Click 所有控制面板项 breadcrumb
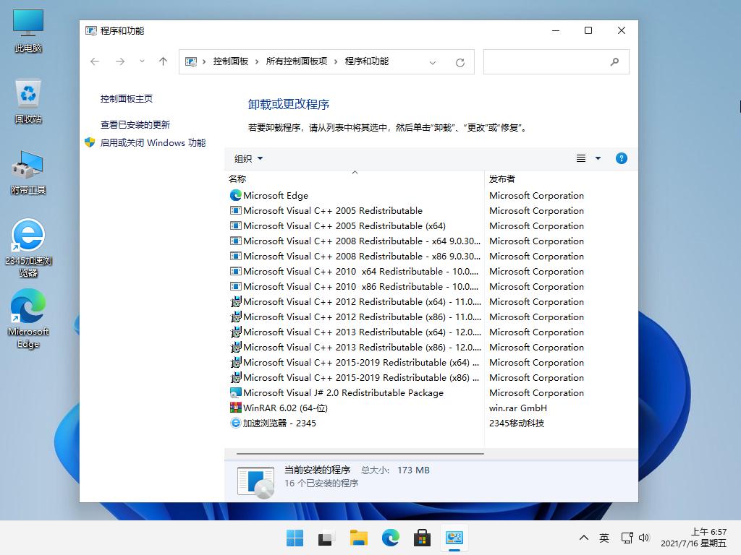The image size is (741, 555). point(296,61)
